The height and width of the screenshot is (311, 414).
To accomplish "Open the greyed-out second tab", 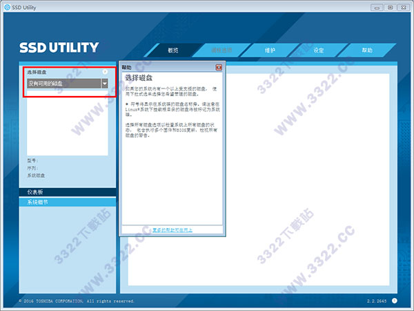I will pyautogui.click(x=221, y=50).
